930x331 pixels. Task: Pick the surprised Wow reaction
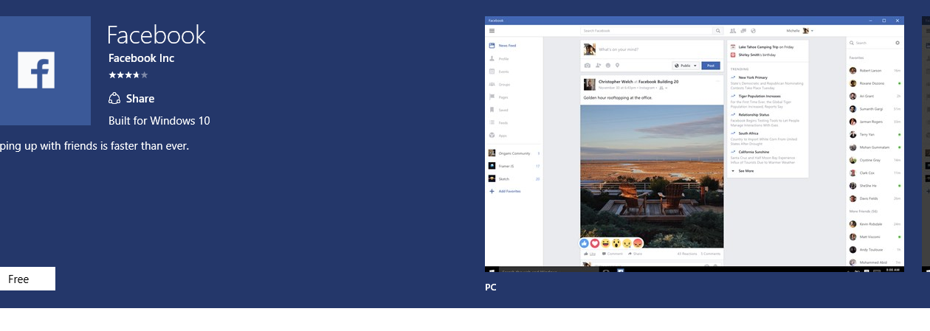tap(616, 243)
